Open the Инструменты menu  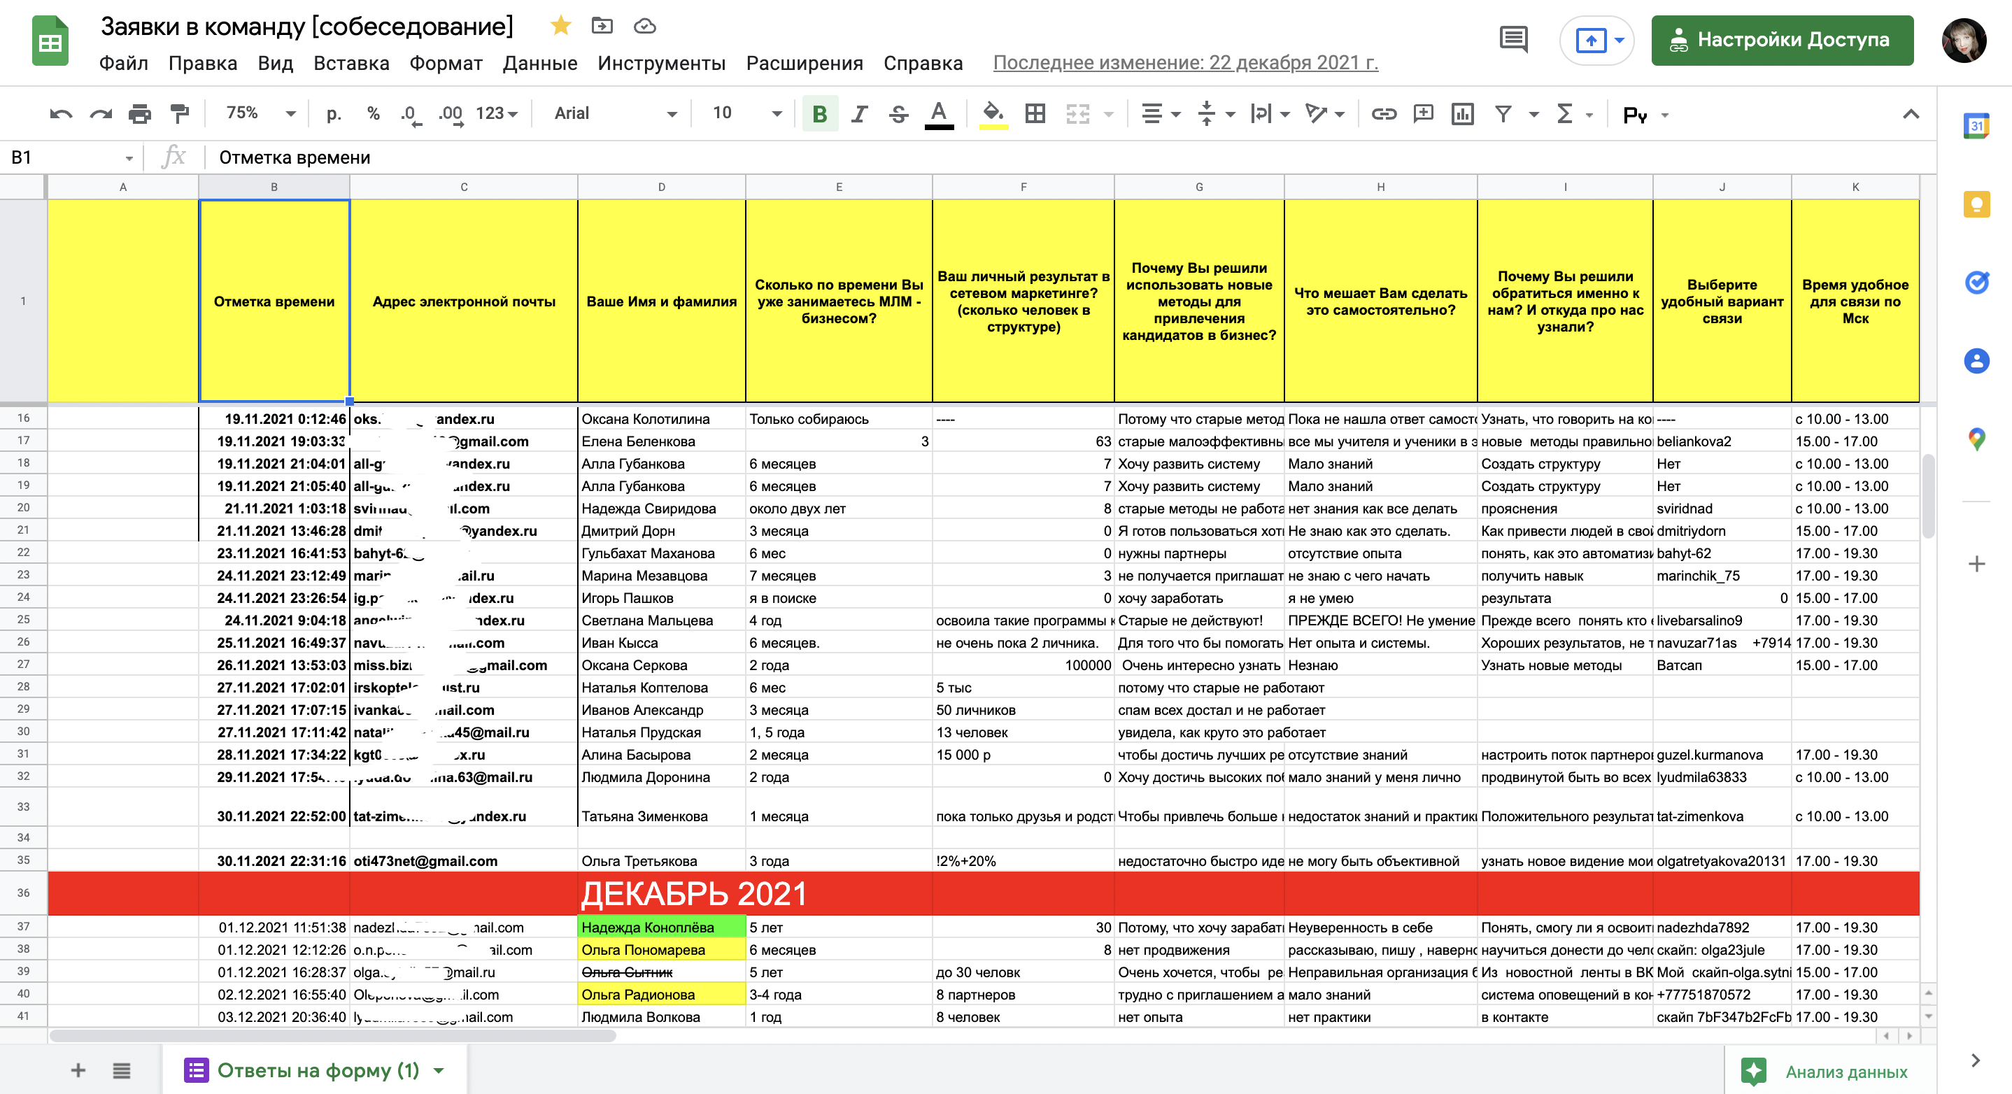(661, 63)
